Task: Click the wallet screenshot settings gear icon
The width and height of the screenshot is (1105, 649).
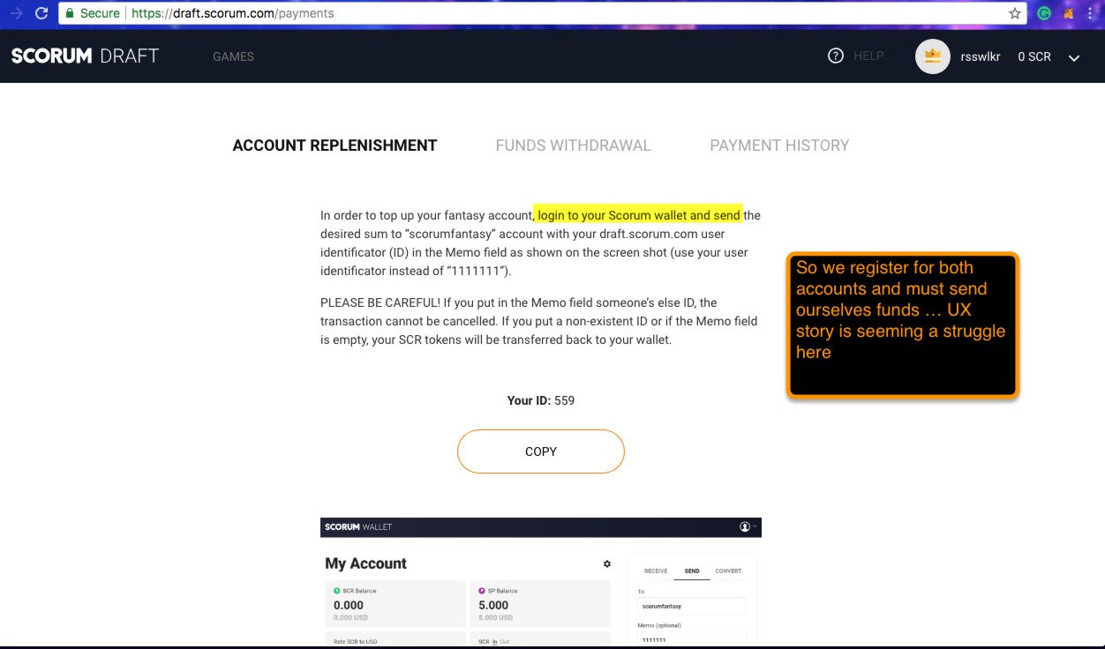Action: coord(606,563)
